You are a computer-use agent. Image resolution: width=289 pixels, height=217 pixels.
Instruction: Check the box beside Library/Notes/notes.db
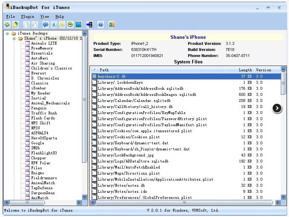pos(94,185)
